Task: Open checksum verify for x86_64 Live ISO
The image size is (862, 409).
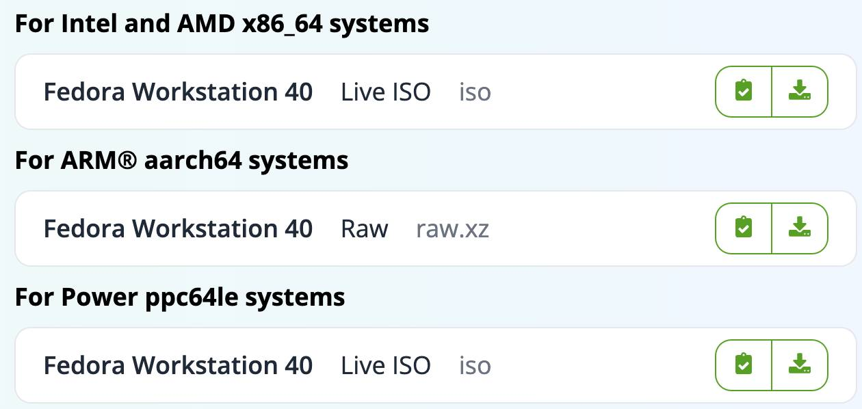Action: click(744, 92)
